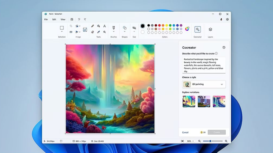Click the Create button
The height and width of the screenshot is (153, 273).
216,132
